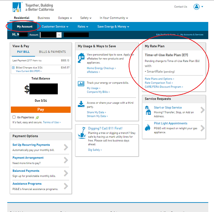The image size is (214, 212).
Task: Open View Current Bill (PDF) link
Action: click(x=29, y=71)
